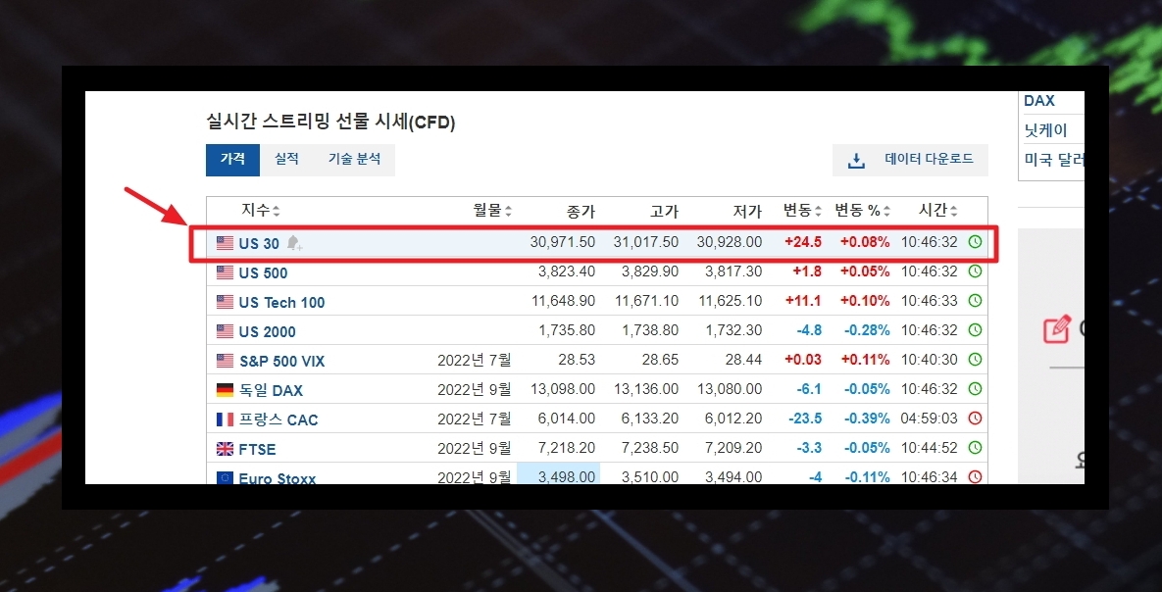Click the US flag beside US 2000

point(225,331)
